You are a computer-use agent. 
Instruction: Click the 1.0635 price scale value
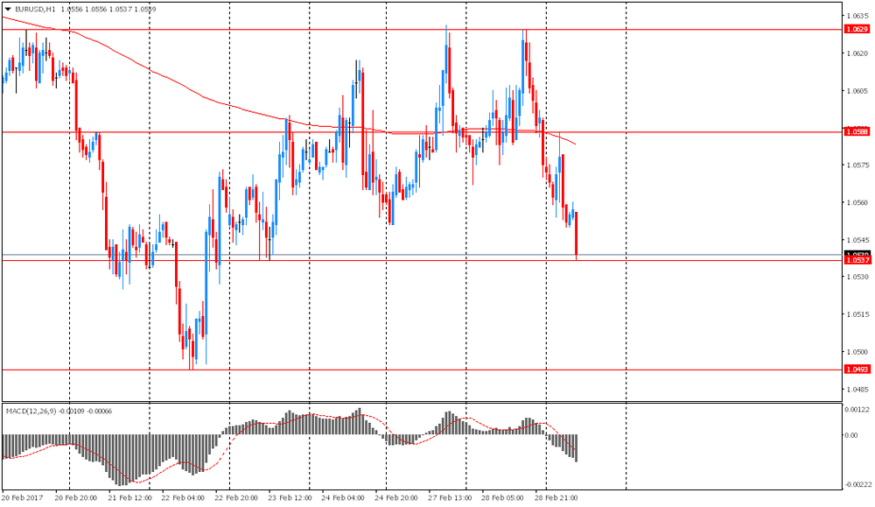click(857, 16)
